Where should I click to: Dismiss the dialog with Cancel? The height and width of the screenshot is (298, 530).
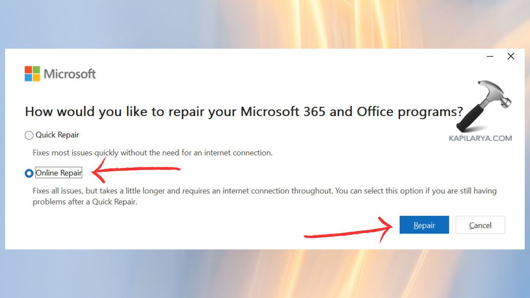(x=480, y=225)
